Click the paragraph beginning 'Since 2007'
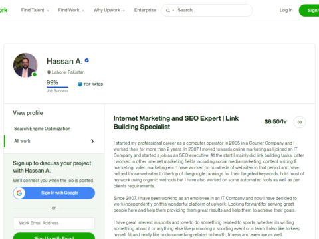This screenshot has height=239, width=319. coord(205,204)
